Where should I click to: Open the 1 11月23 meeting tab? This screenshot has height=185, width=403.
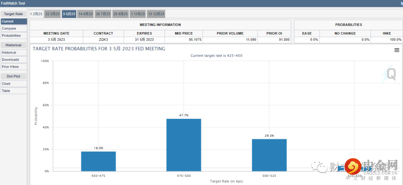pos(138,14)
